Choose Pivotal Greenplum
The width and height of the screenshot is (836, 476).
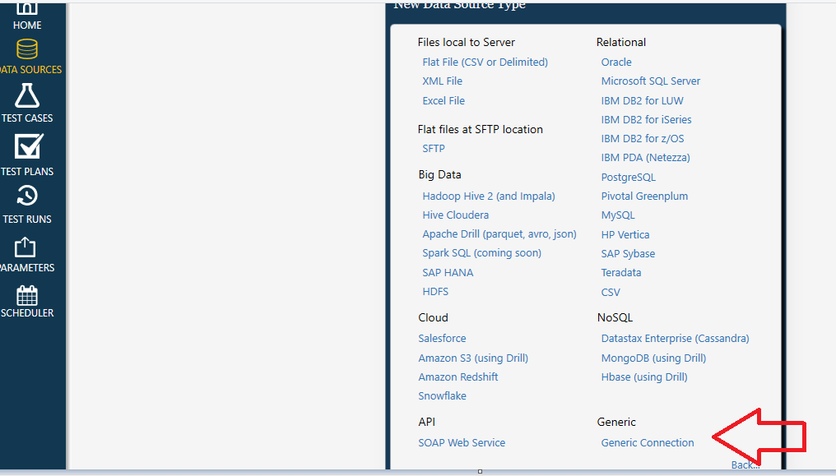644,196
